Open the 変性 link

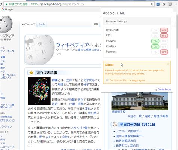pos(65,137)
